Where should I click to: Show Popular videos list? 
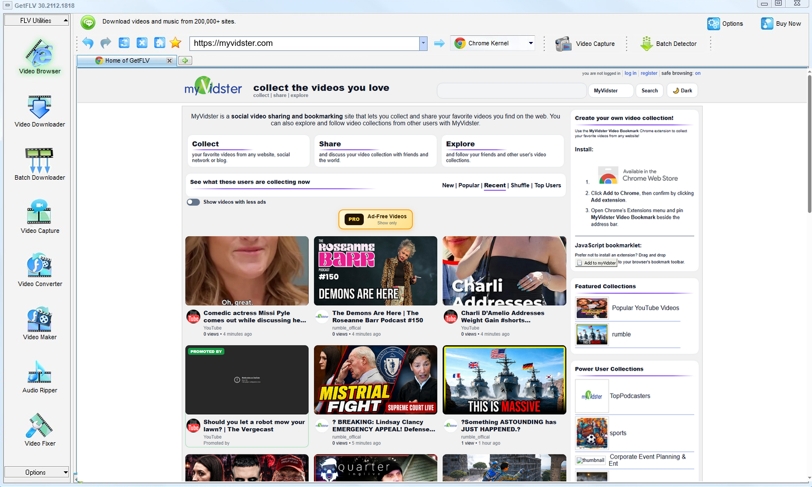click(468, 185)
